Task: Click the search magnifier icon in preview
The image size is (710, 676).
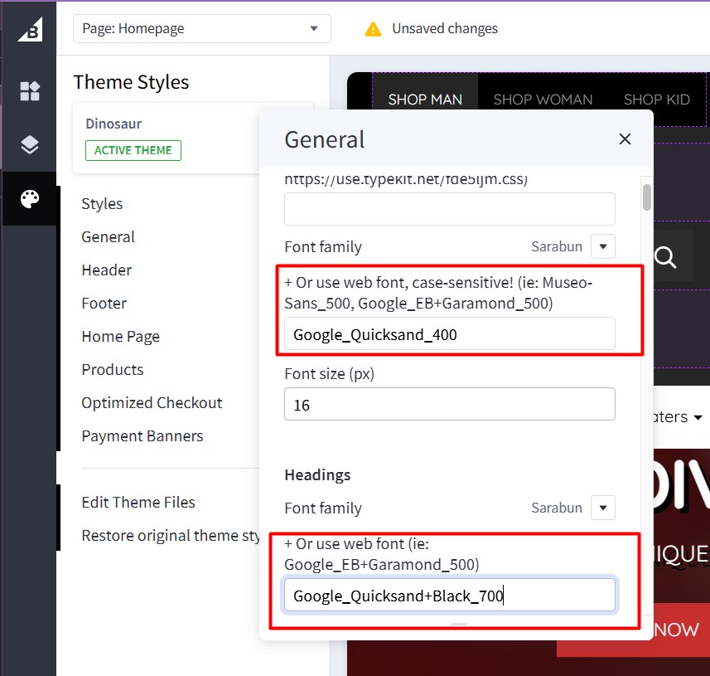Action: coord(665,257)
